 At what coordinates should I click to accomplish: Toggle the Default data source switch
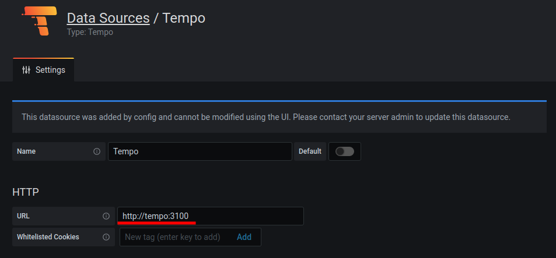pyautogui.click(x=344, y=151)
